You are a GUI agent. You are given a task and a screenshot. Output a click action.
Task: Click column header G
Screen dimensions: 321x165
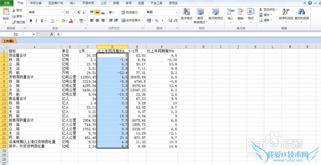(186, 47)
